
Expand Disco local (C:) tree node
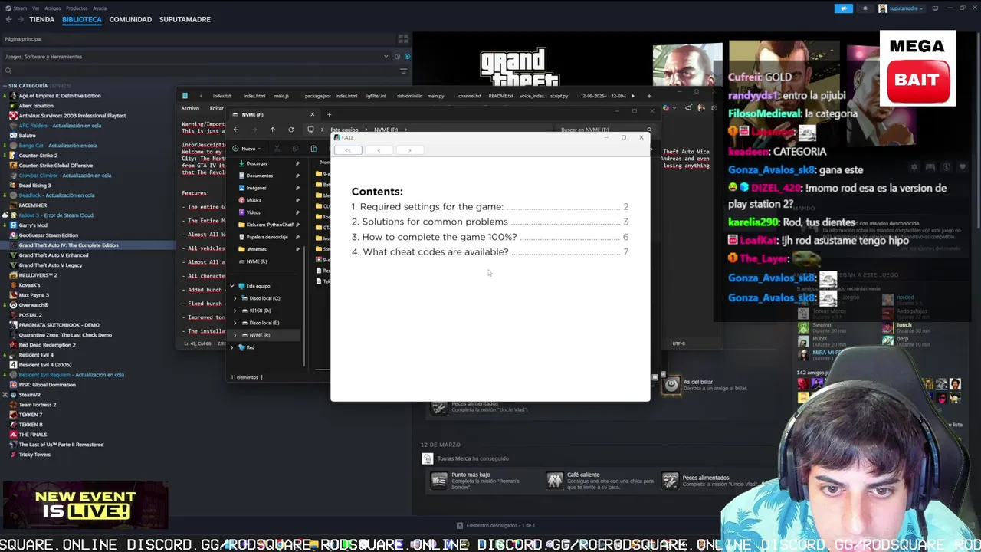(x=235, y=298)
